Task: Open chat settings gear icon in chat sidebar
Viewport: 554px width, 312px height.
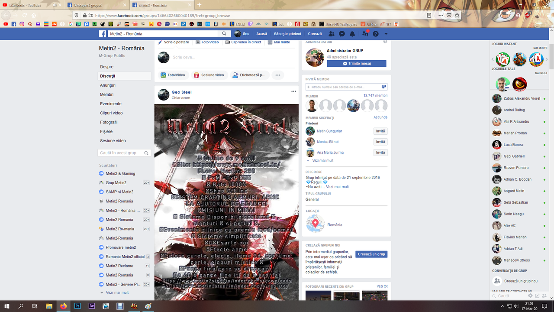Action: (530, 296)
